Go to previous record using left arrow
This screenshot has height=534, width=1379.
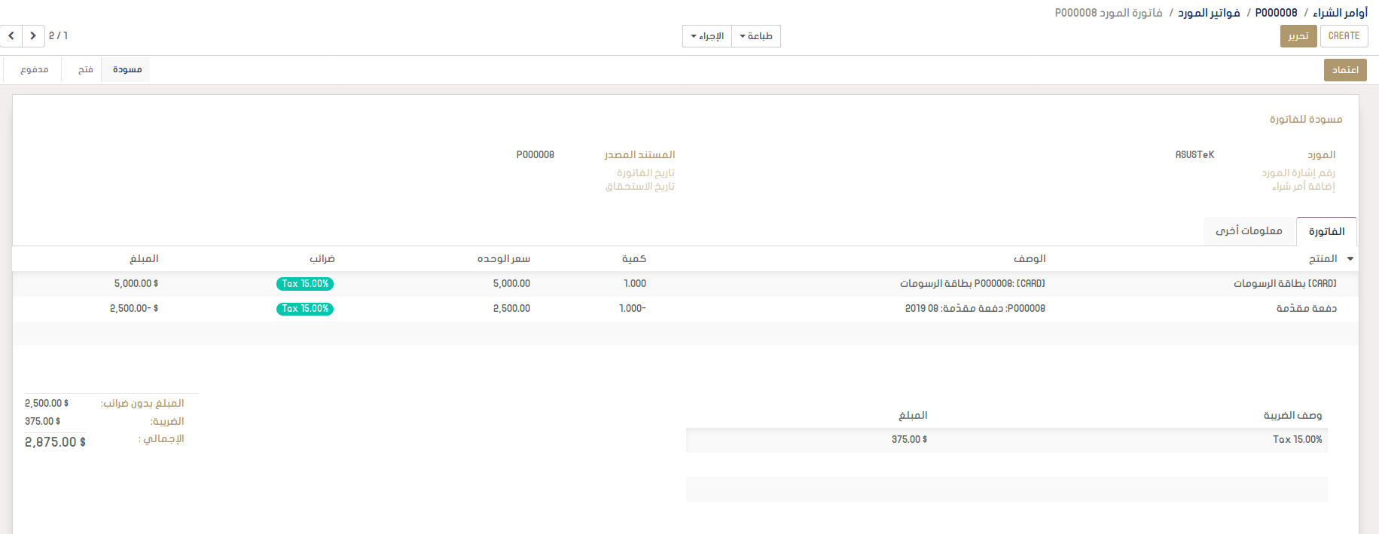[x=11, y=36]
